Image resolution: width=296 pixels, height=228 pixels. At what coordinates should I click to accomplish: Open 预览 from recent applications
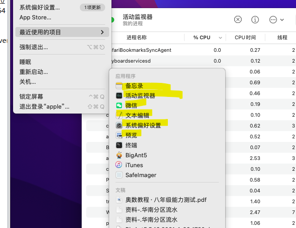tap(167, 135)
